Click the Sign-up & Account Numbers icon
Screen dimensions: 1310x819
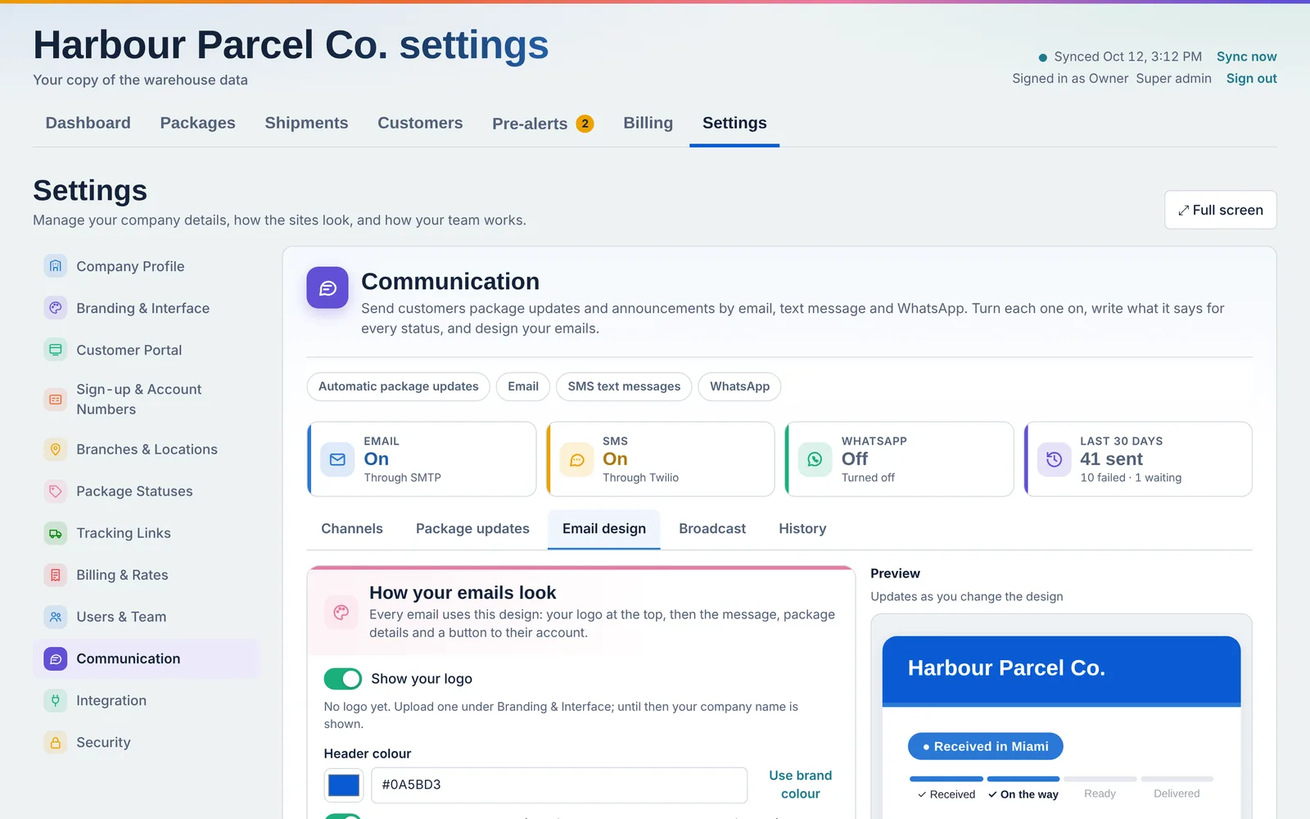(x=56, y=400)
